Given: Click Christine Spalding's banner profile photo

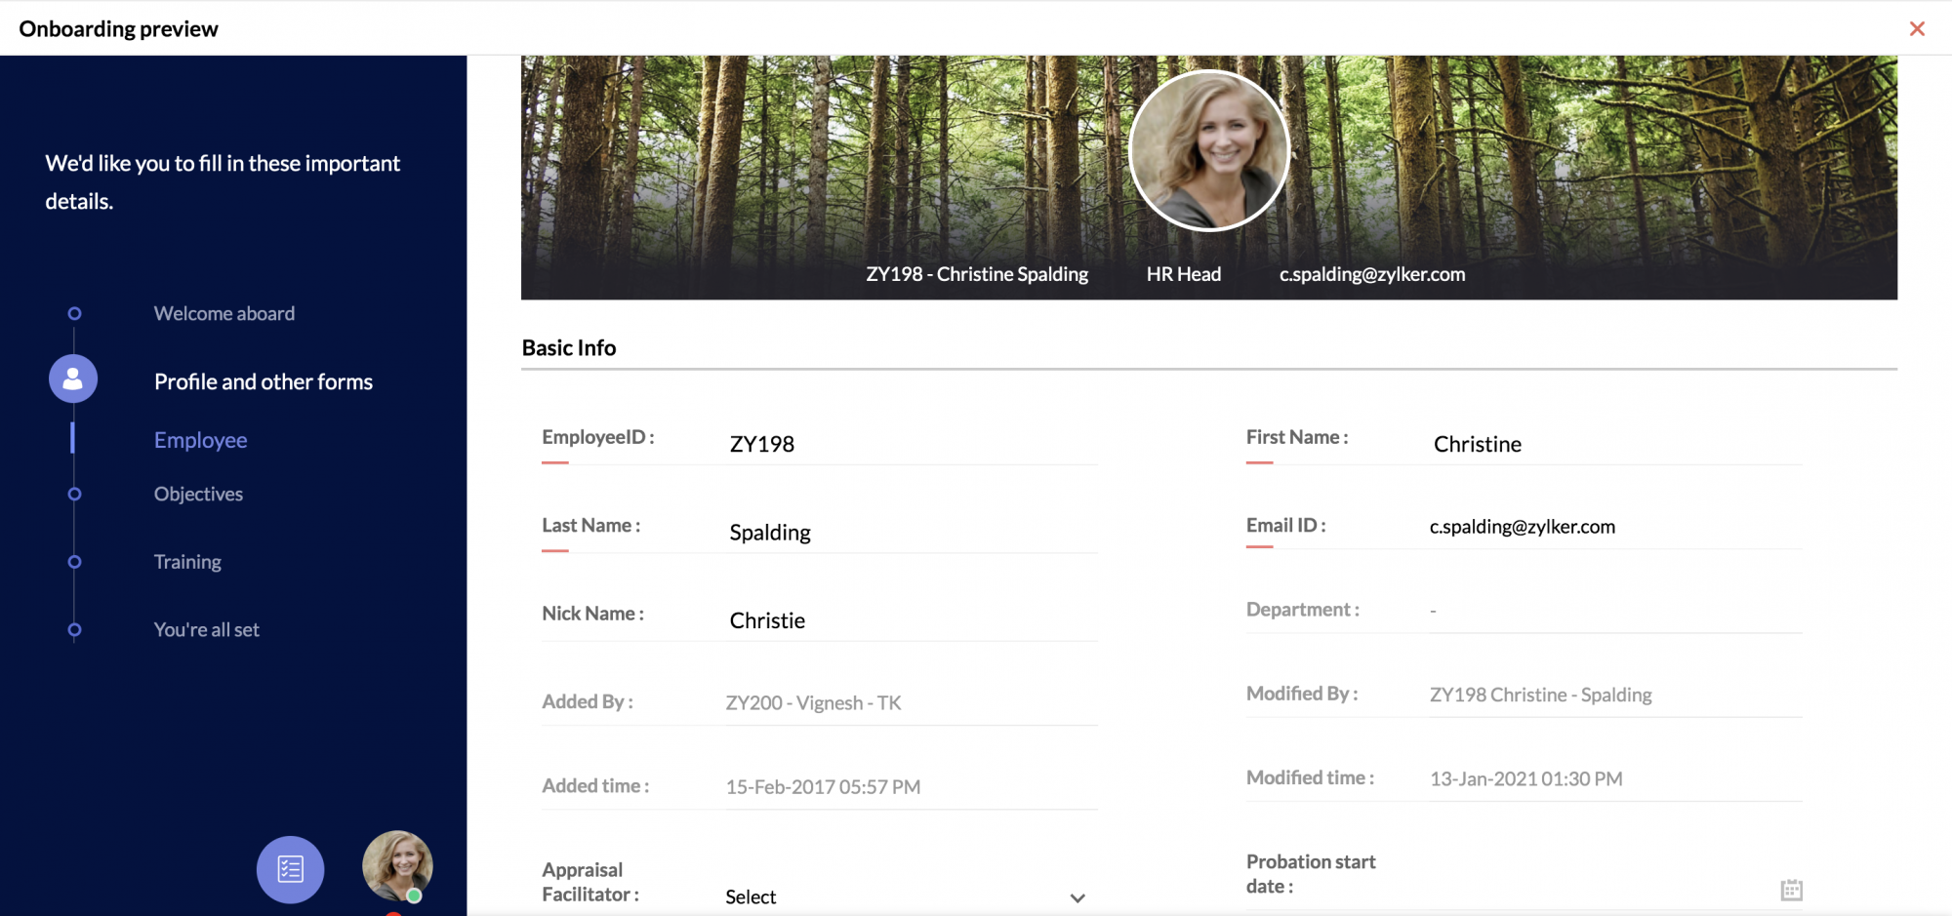Looking at the screenshot, I should coord(1209,150).
